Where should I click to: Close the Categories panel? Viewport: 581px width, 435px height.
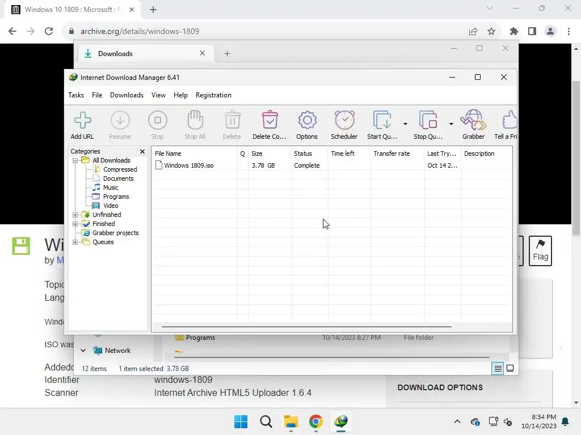coord(142,152)
